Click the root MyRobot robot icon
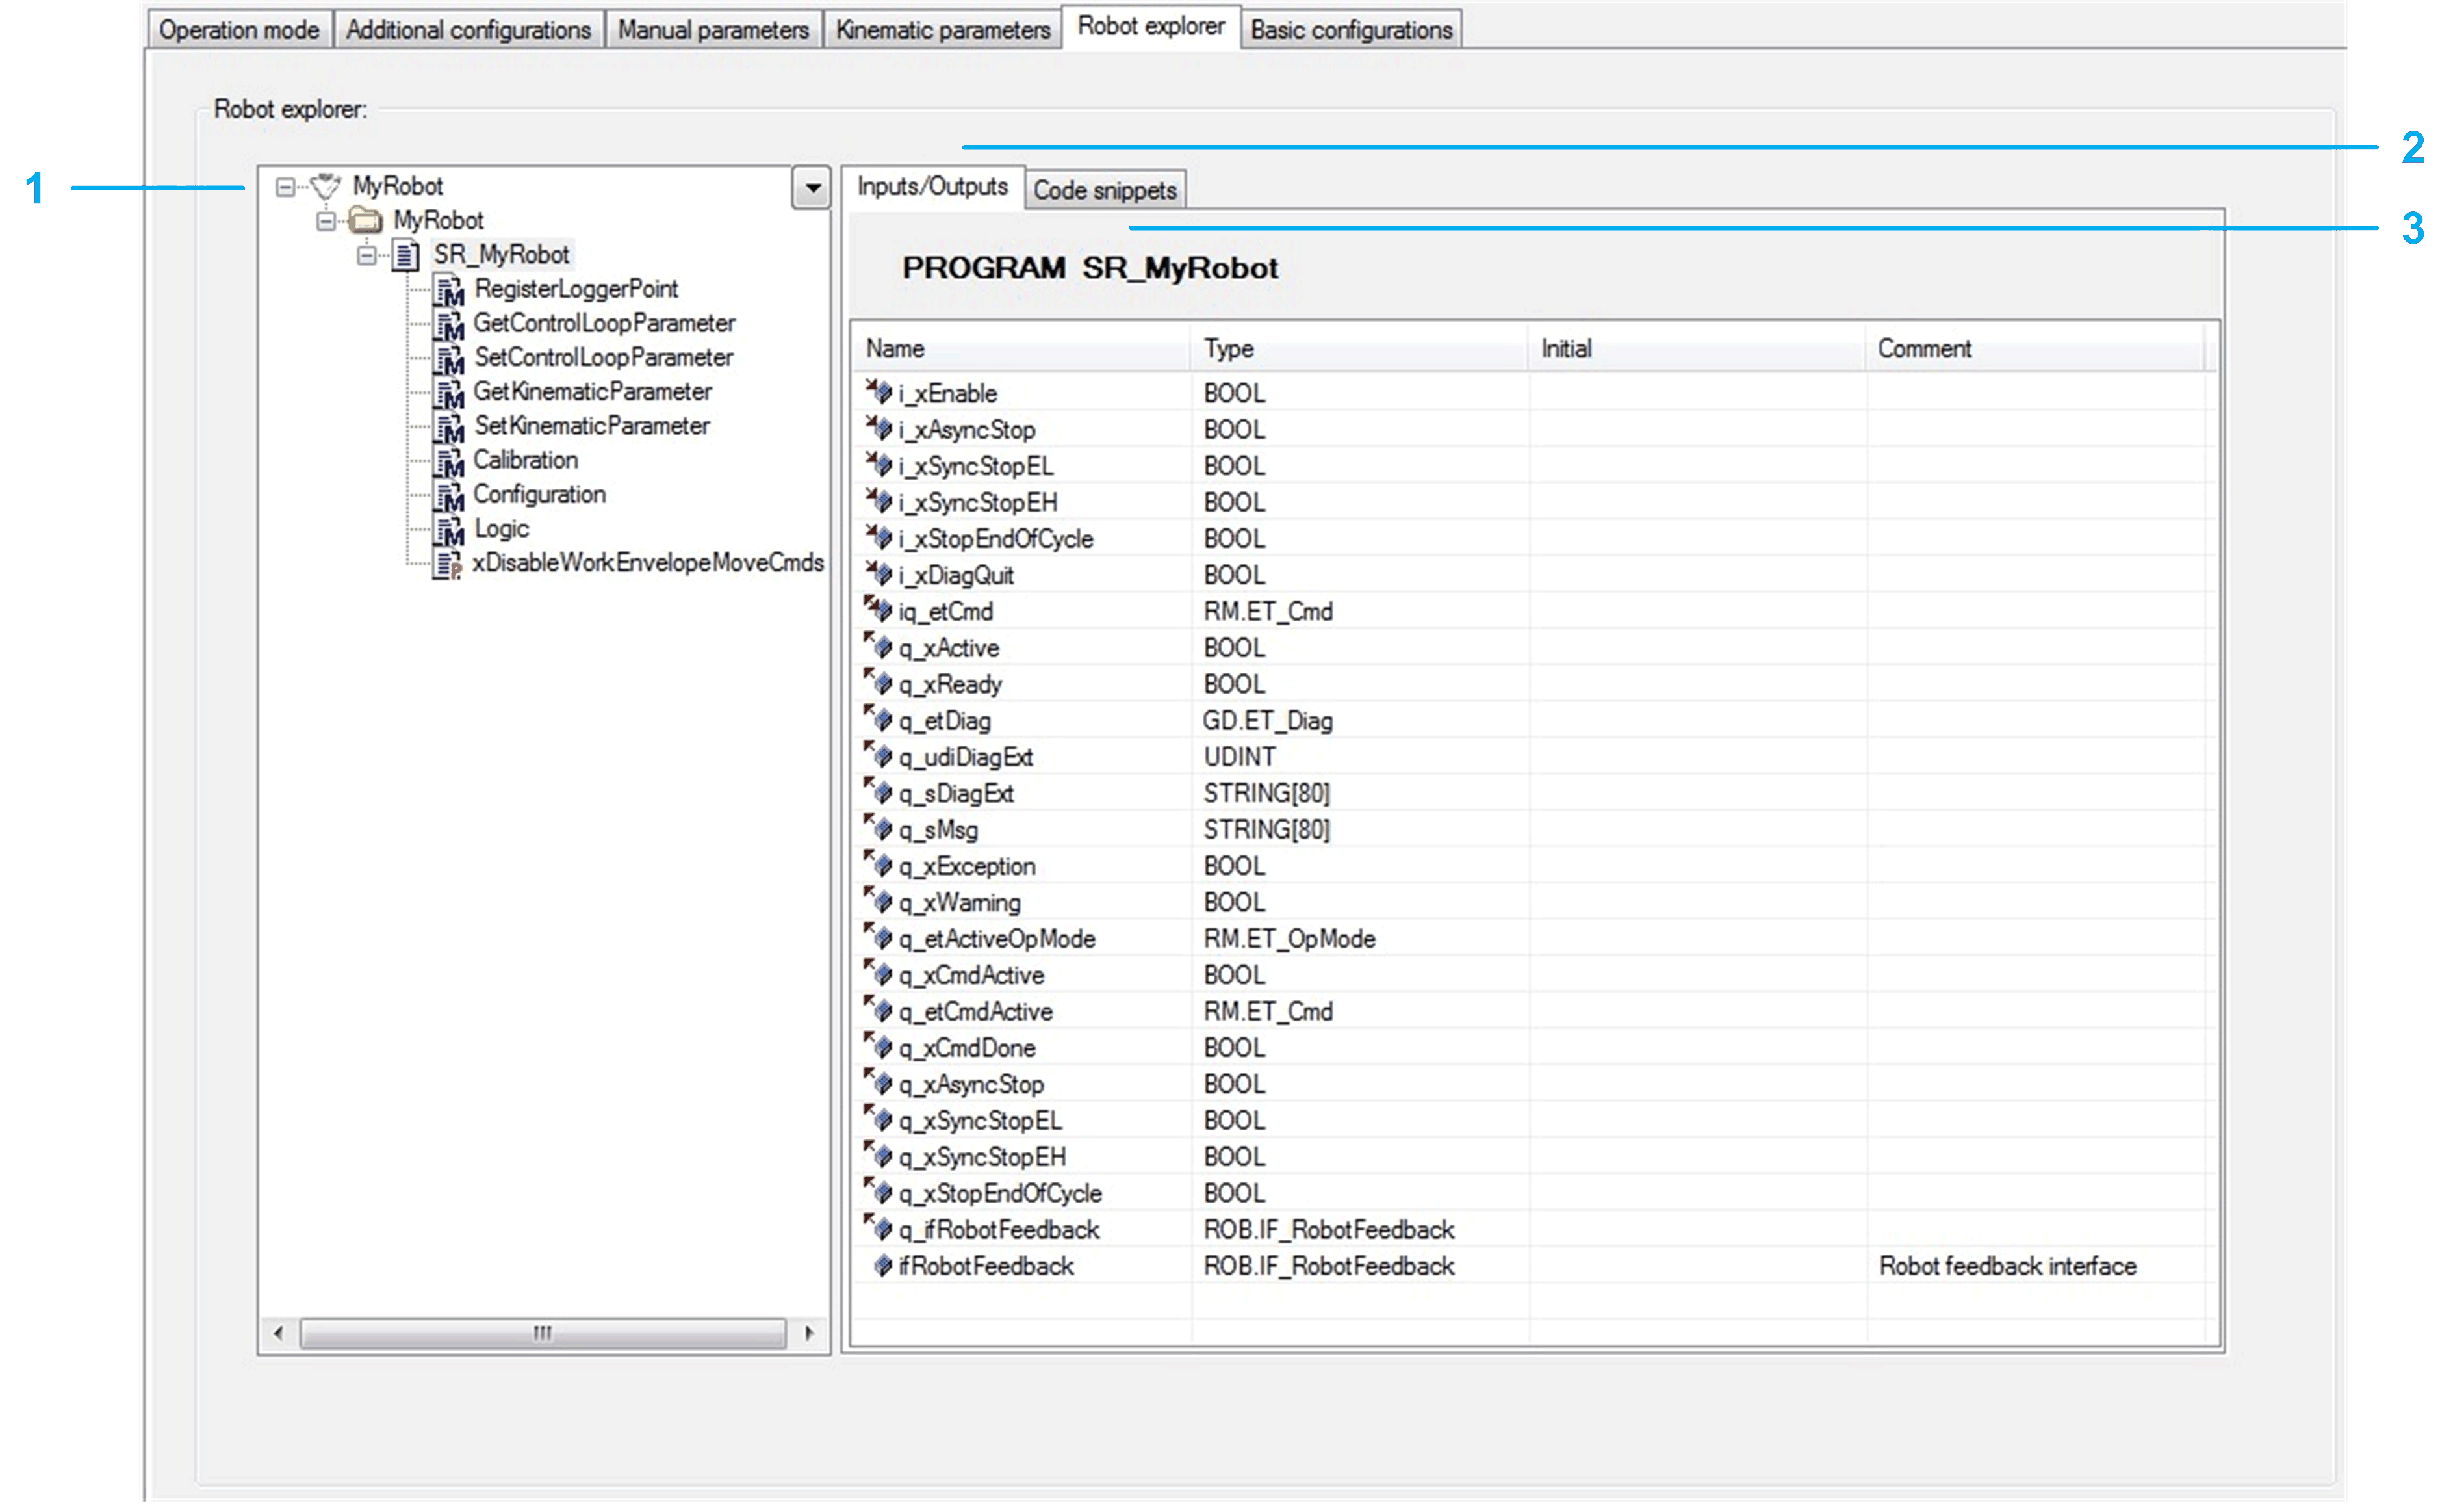The height and width of the screenshot is (1508, 2464). [x=325, y=186]
